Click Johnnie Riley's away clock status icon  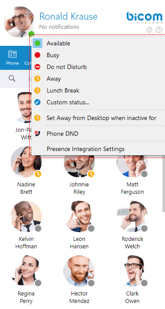pyautogui.click(x=91, y=174)
